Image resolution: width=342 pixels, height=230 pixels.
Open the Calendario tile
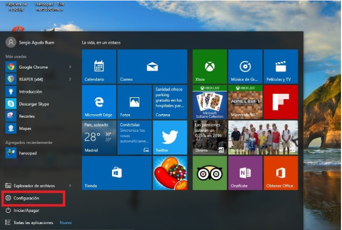(99, 67)
